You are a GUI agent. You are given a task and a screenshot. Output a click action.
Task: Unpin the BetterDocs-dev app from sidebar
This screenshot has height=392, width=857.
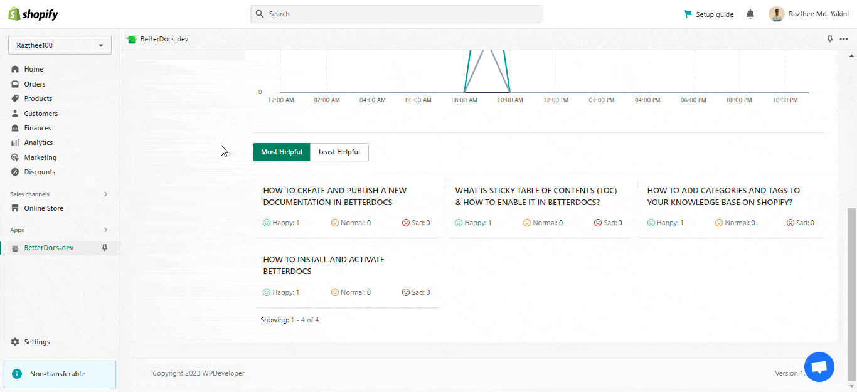(105, 247)
